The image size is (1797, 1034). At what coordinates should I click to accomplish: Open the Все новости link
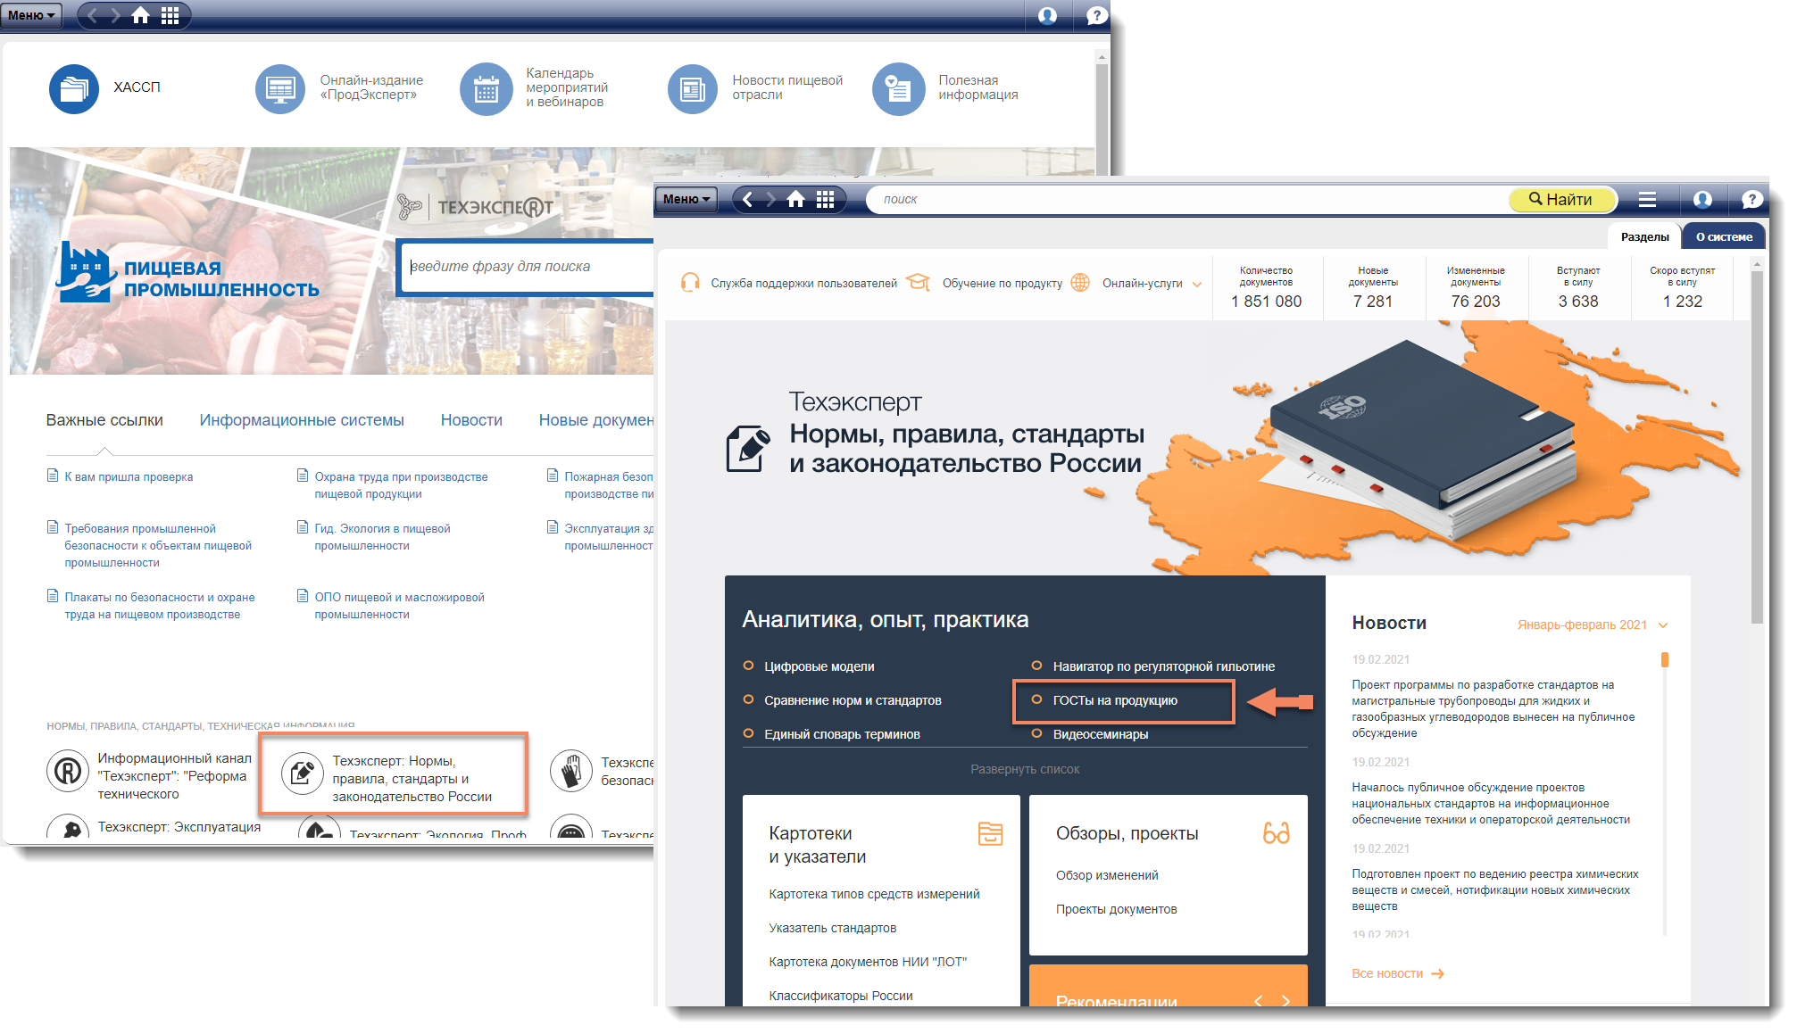click(x=1396, y=973)
